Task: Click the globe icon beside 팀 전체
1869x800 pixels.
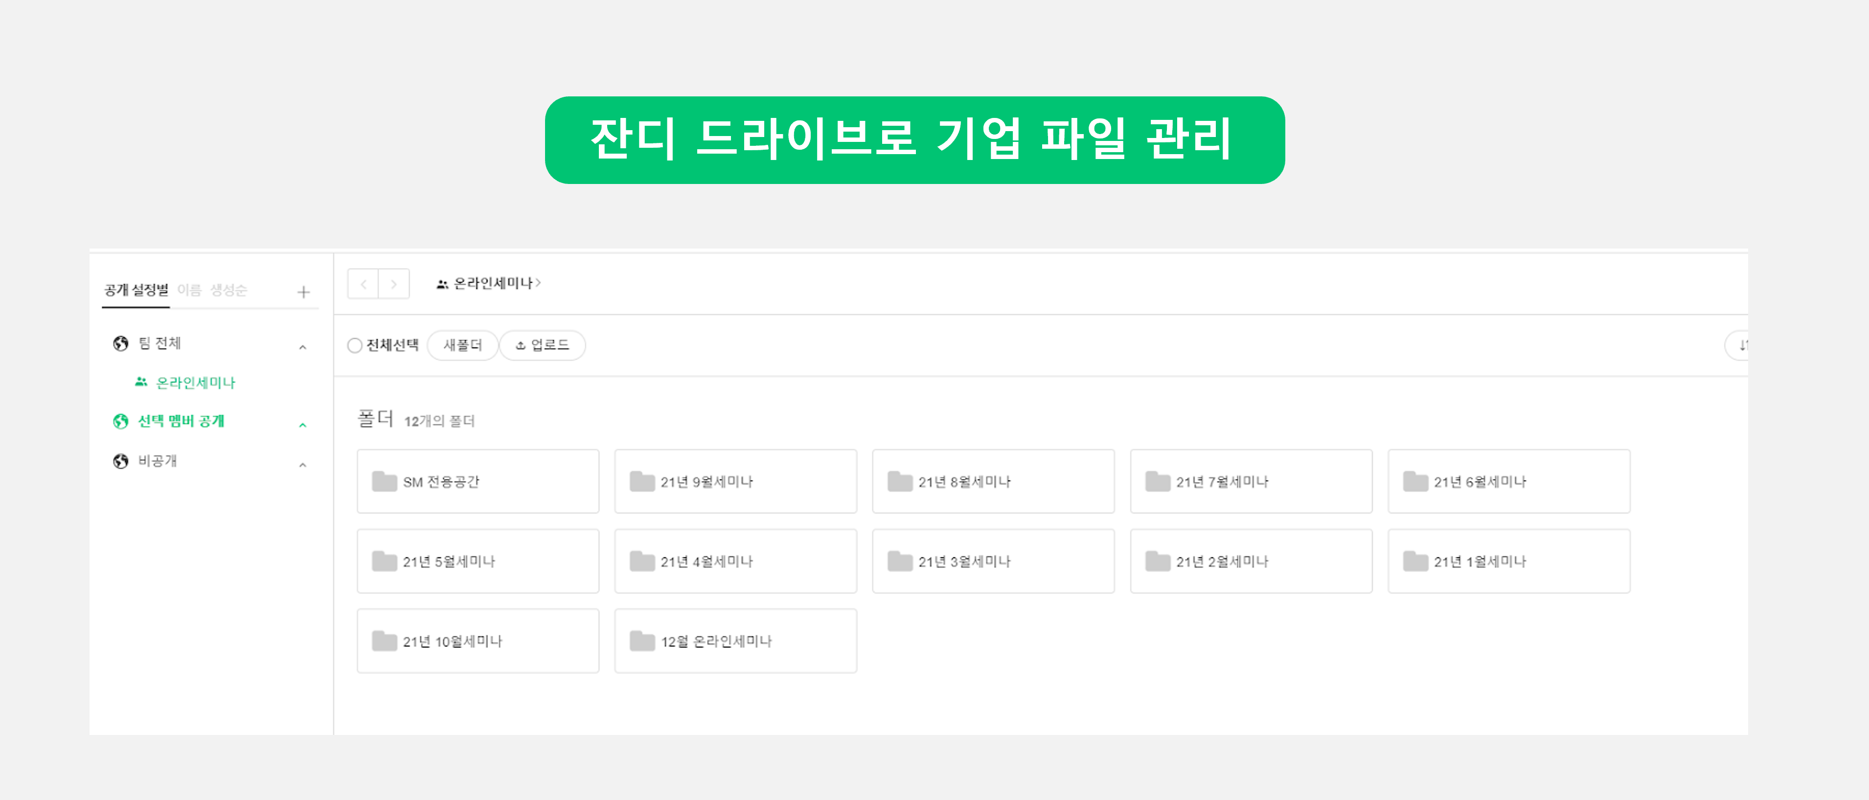Action: point(120,343)
